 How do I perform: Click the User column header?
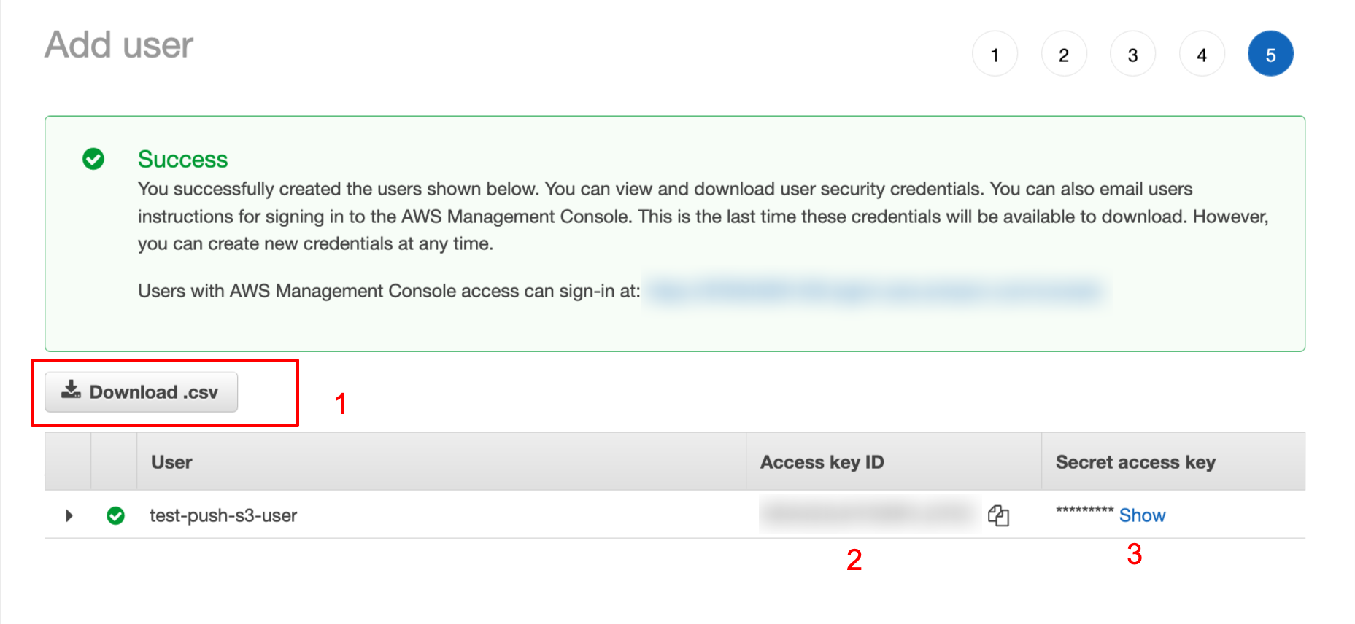[171, 462]
